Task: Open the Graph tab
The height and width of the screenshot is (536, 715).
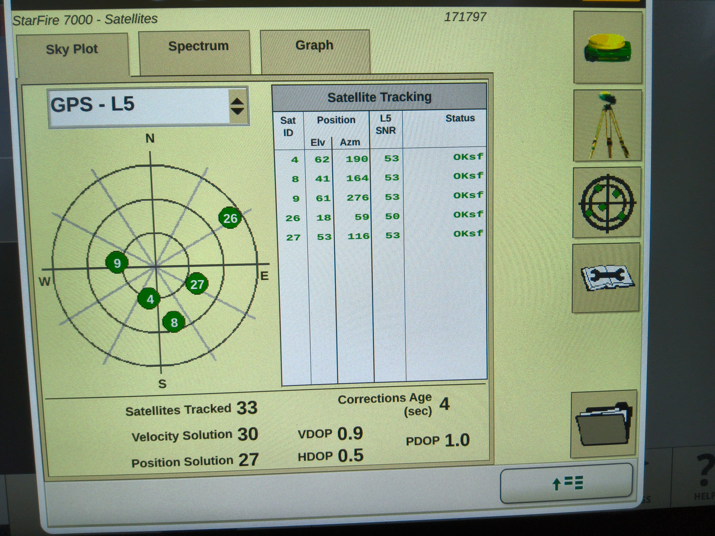Action: tap(314, 45)
